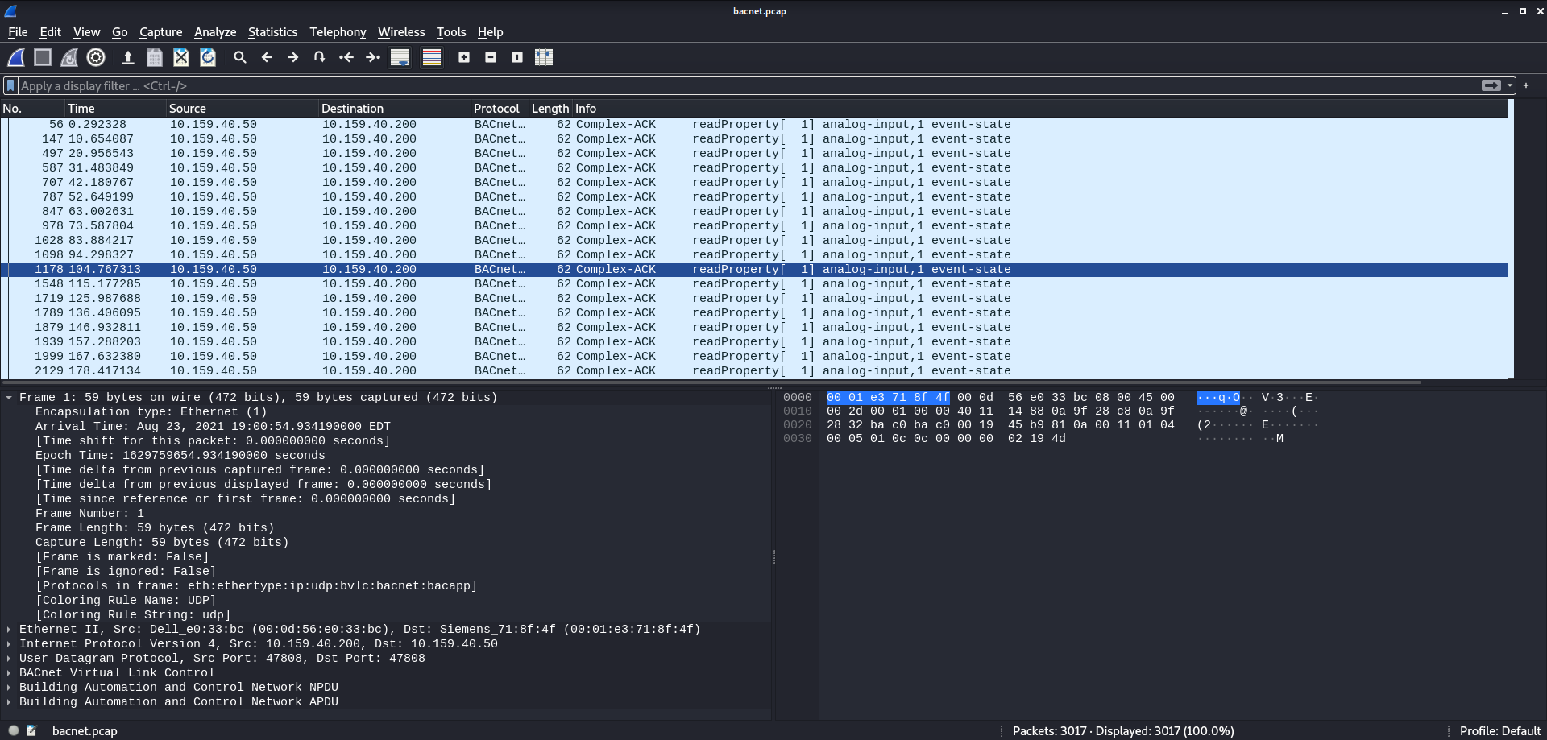Open the Help menu

coord(490,32)
